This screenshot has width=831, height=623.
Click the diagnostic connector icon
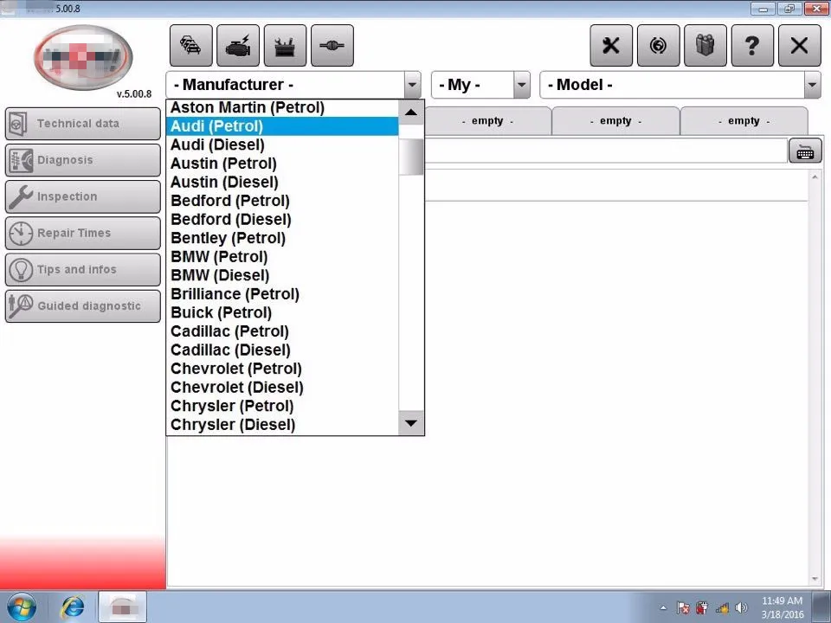pos(332,45)
